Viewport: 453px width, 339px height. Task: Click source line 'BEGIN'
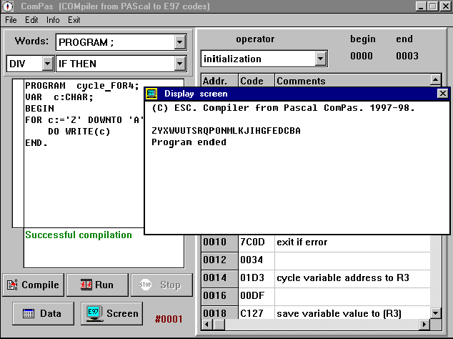tap(39, 109)
